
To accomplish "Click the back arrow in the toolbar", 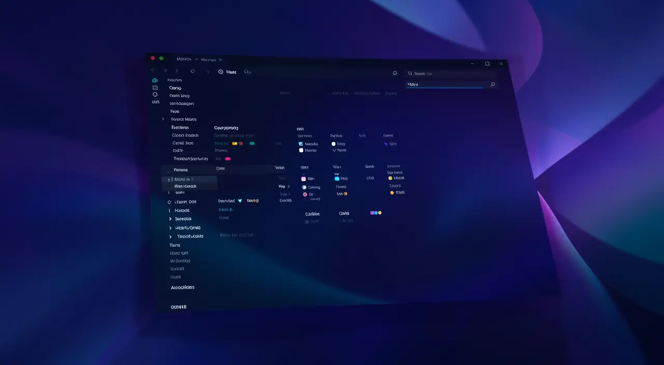I will click(x=153, y=71).
